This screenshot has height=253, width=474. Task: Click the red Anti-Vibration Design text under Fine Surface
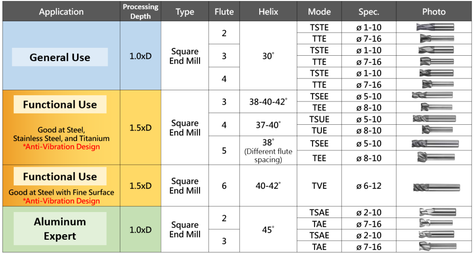61,201
